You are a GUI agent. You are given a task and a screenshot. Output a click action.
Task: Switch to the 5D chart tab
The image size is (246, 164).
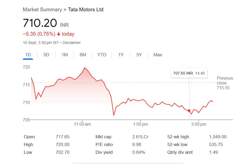coord(46,55)
